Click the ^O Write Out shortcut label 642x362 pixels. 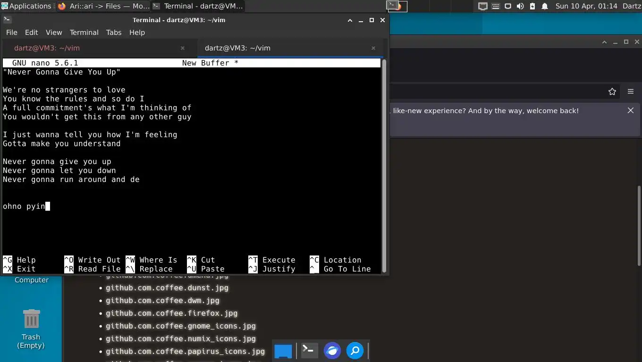click(93, 260)
